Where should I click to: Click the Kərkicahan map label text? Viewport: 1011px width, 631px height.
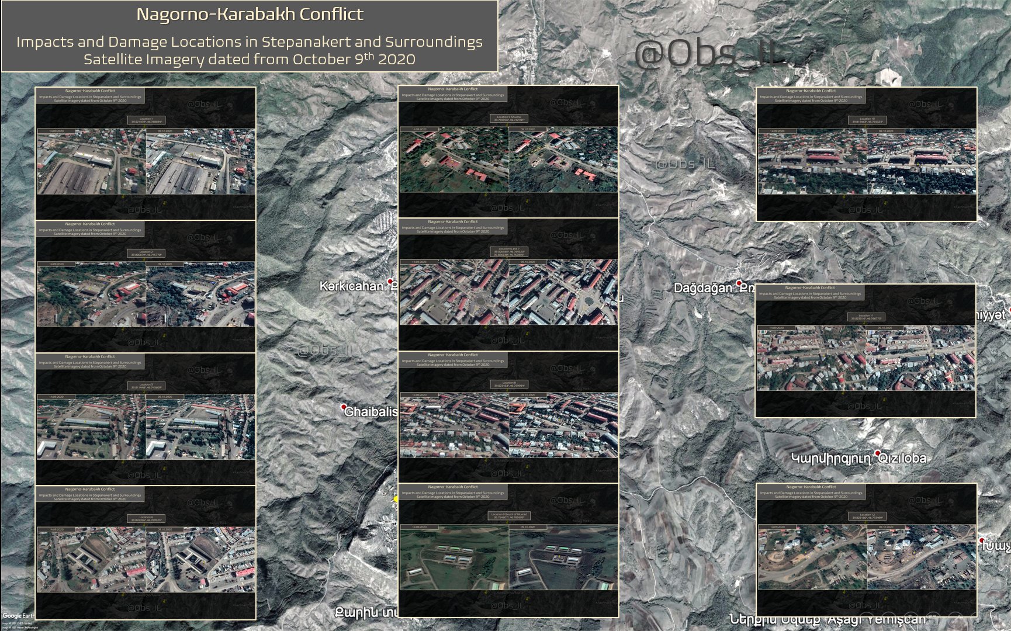coord(352,286)
